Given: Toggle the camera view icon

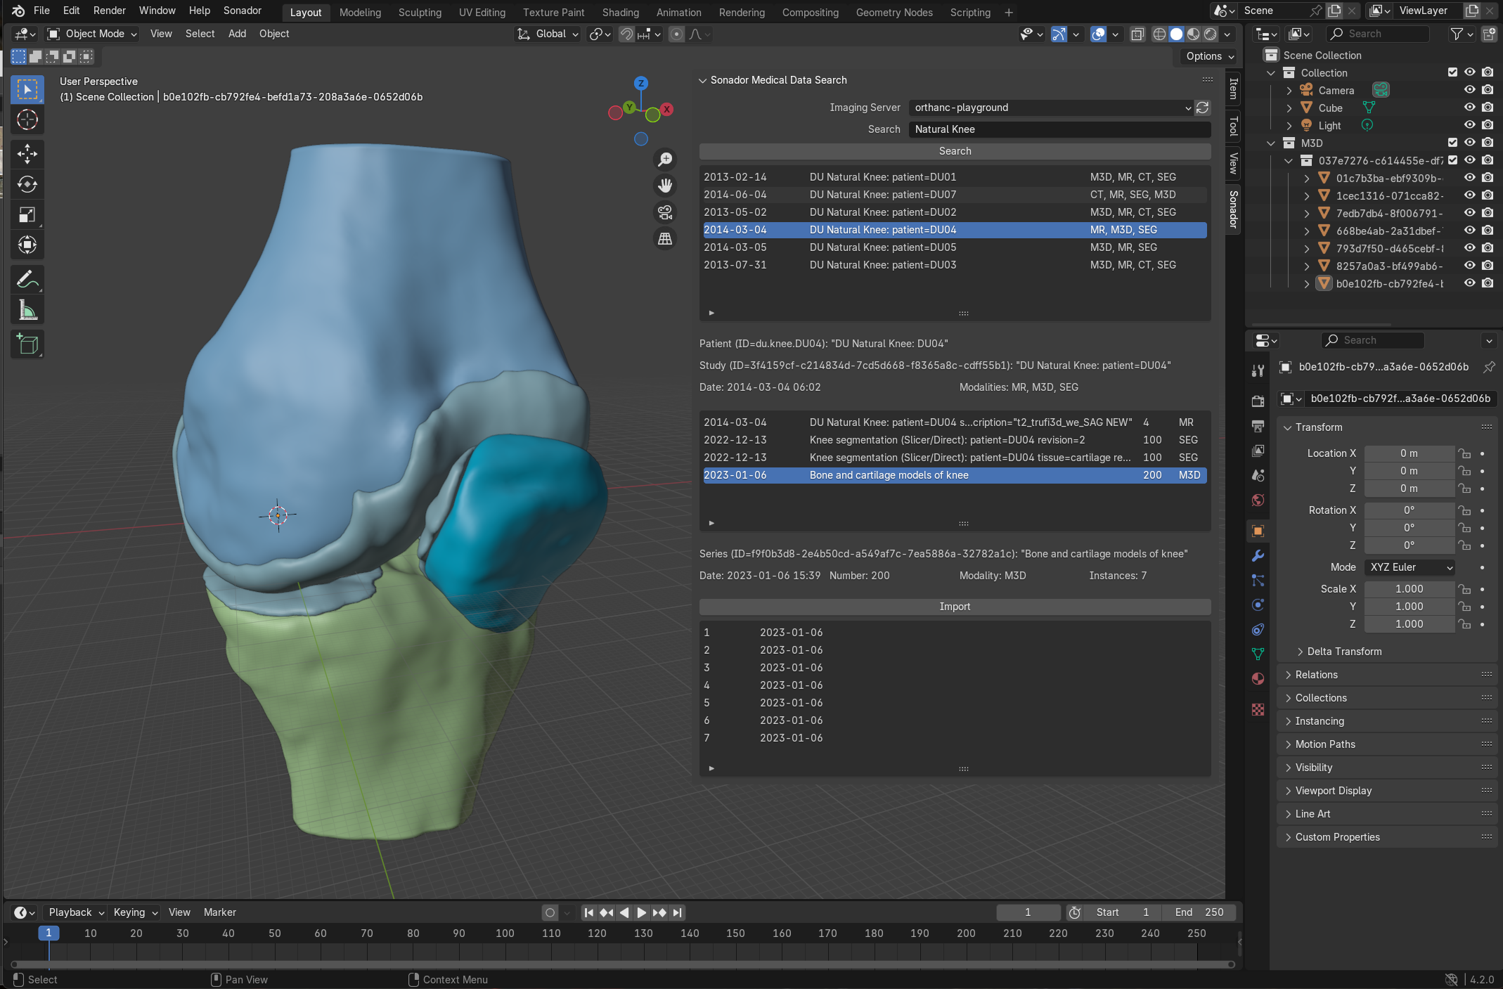Looking at the screenshot, I should [x=664, y=212].
